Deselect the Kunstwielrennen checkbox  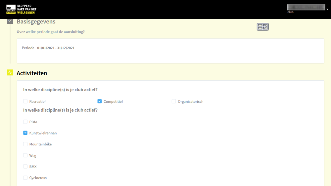25,133
